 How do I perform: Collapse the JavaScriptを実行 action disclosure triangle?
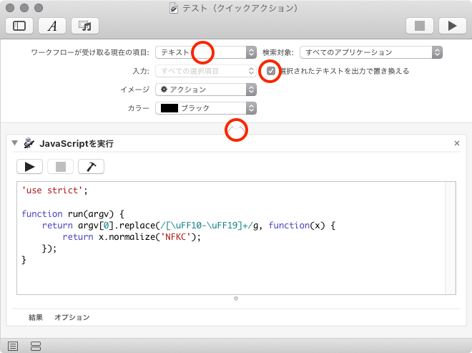(x=14, y=144)
